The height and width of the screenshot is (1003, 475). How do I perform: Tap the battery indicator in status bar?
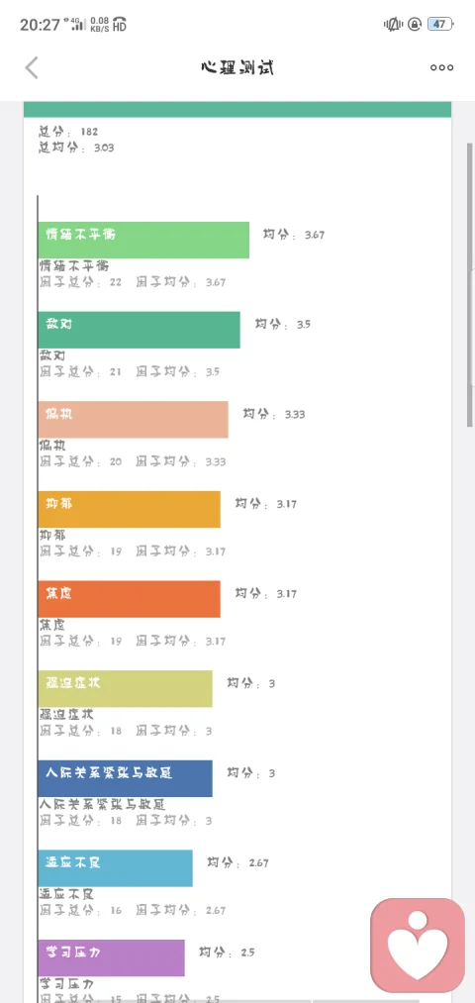tap(440, 25)
